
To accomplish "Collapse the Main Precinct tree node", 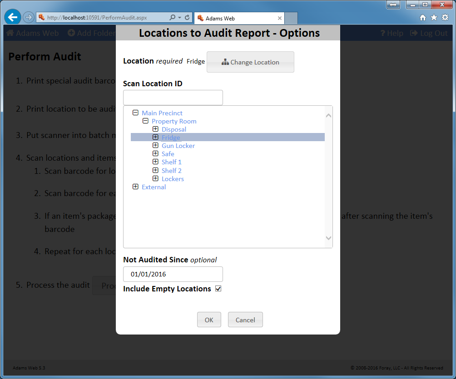I will pos(135,113).
